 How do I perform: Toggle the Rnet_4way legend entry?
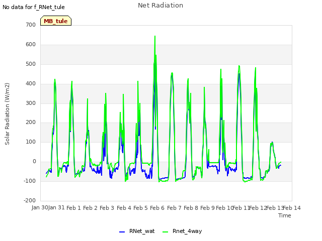click(182, 231)
